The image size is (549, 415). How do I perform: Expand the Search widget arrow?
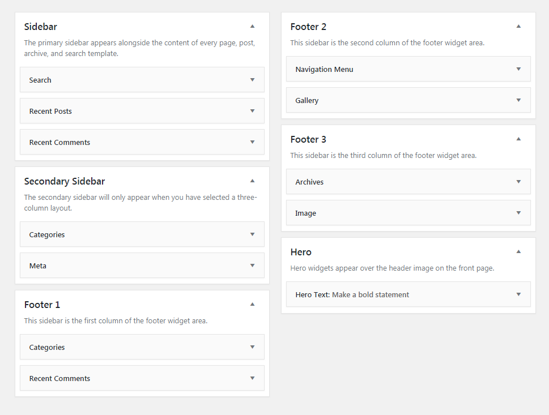(253, 80)
